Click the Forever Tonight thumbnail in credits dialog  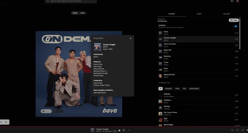[x=97, y=47]
